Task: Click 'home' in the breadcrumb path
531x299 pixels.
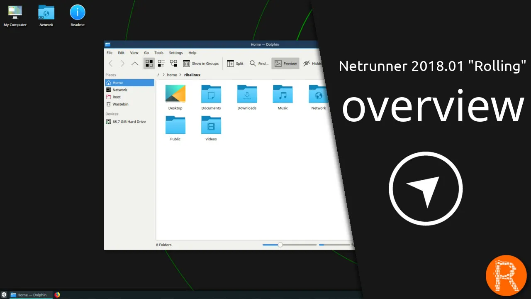Action: (x=172, y=75)
